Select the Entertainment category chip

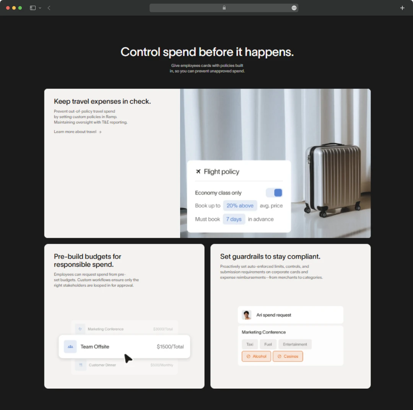[295, 344]
